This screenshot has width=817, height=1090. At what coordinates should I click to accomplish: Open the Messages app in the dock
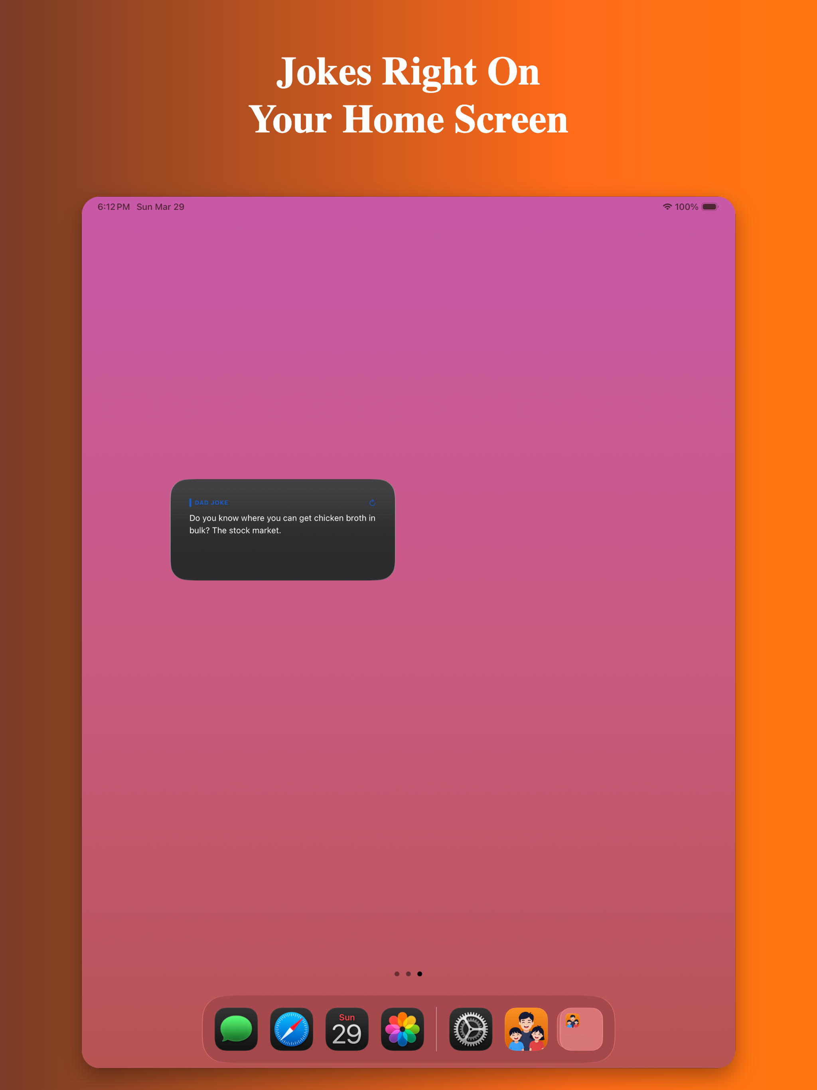point(236,1029)
